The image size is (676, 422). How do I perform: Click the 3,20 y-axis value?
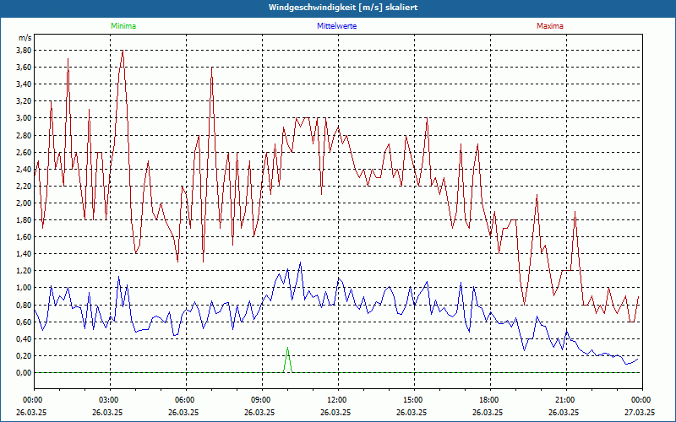pyautogui.click(x=24, y=101)
